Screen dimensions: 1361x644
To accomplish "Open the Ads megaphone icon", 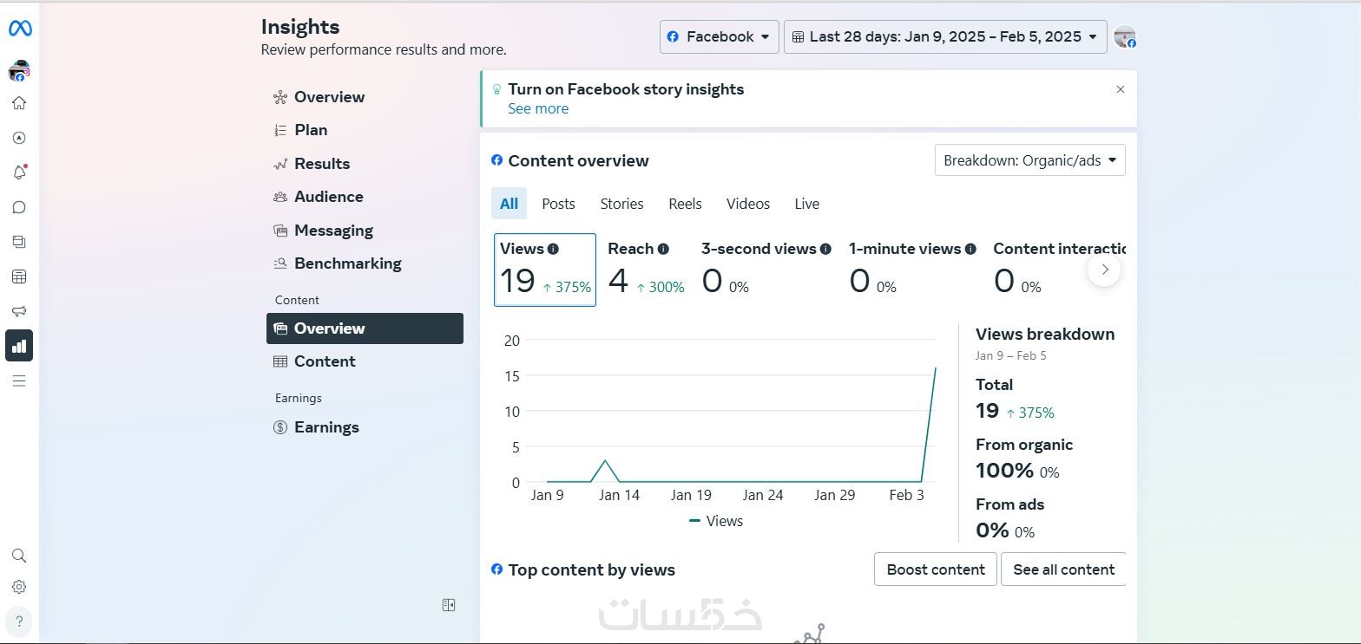I will [x=19, y=311].
